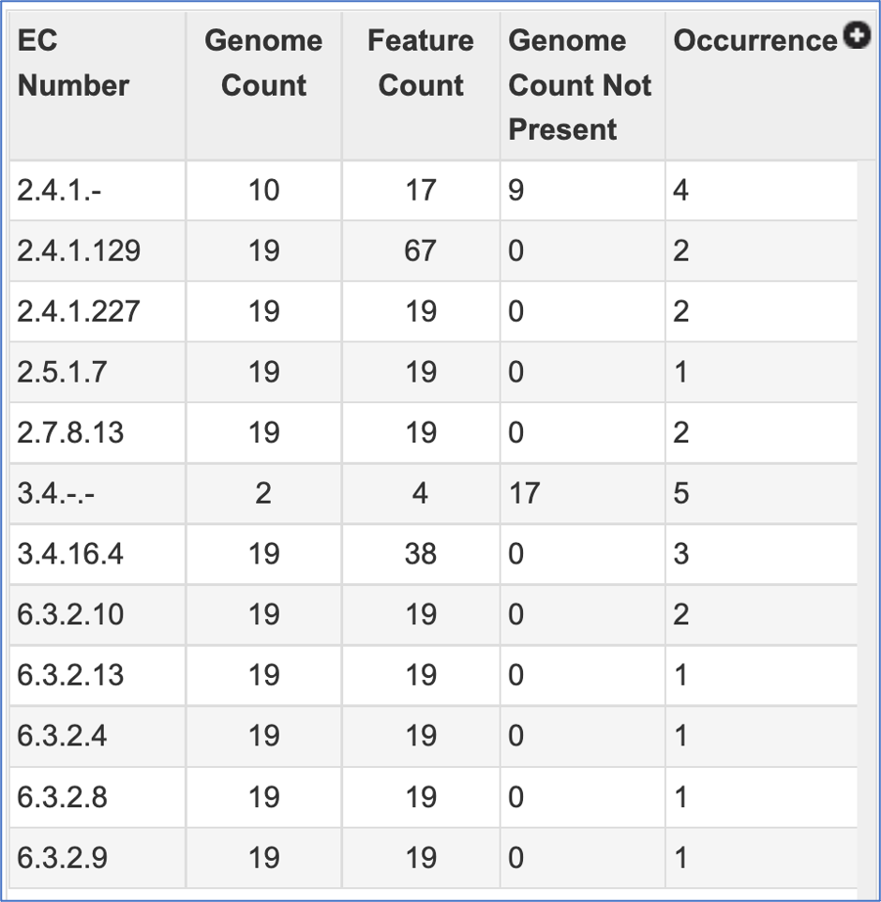Viewport: 881px width, 902px height.
Task: Select the 6.3.2.9 row
Action: tap(433, 858)
